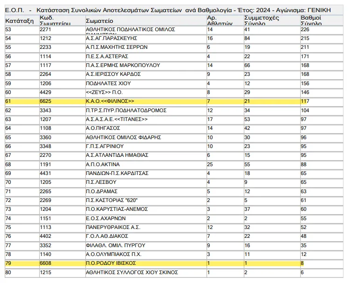Click the <<ΖΕΥΣ>> Π.Ο. cell
The width and height of the screenshot is (350, 283).
[104, 92]
